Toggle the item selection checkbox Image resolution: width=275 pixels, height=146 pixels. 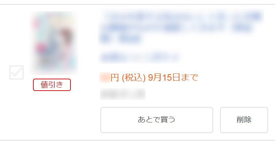(x=16, y=72)
